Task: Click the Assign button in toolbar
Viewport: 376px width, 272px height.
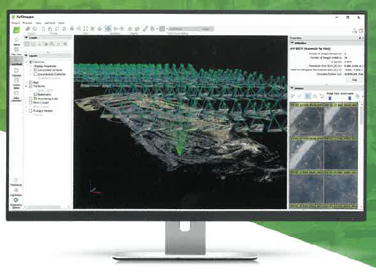Action: point(207,29)
